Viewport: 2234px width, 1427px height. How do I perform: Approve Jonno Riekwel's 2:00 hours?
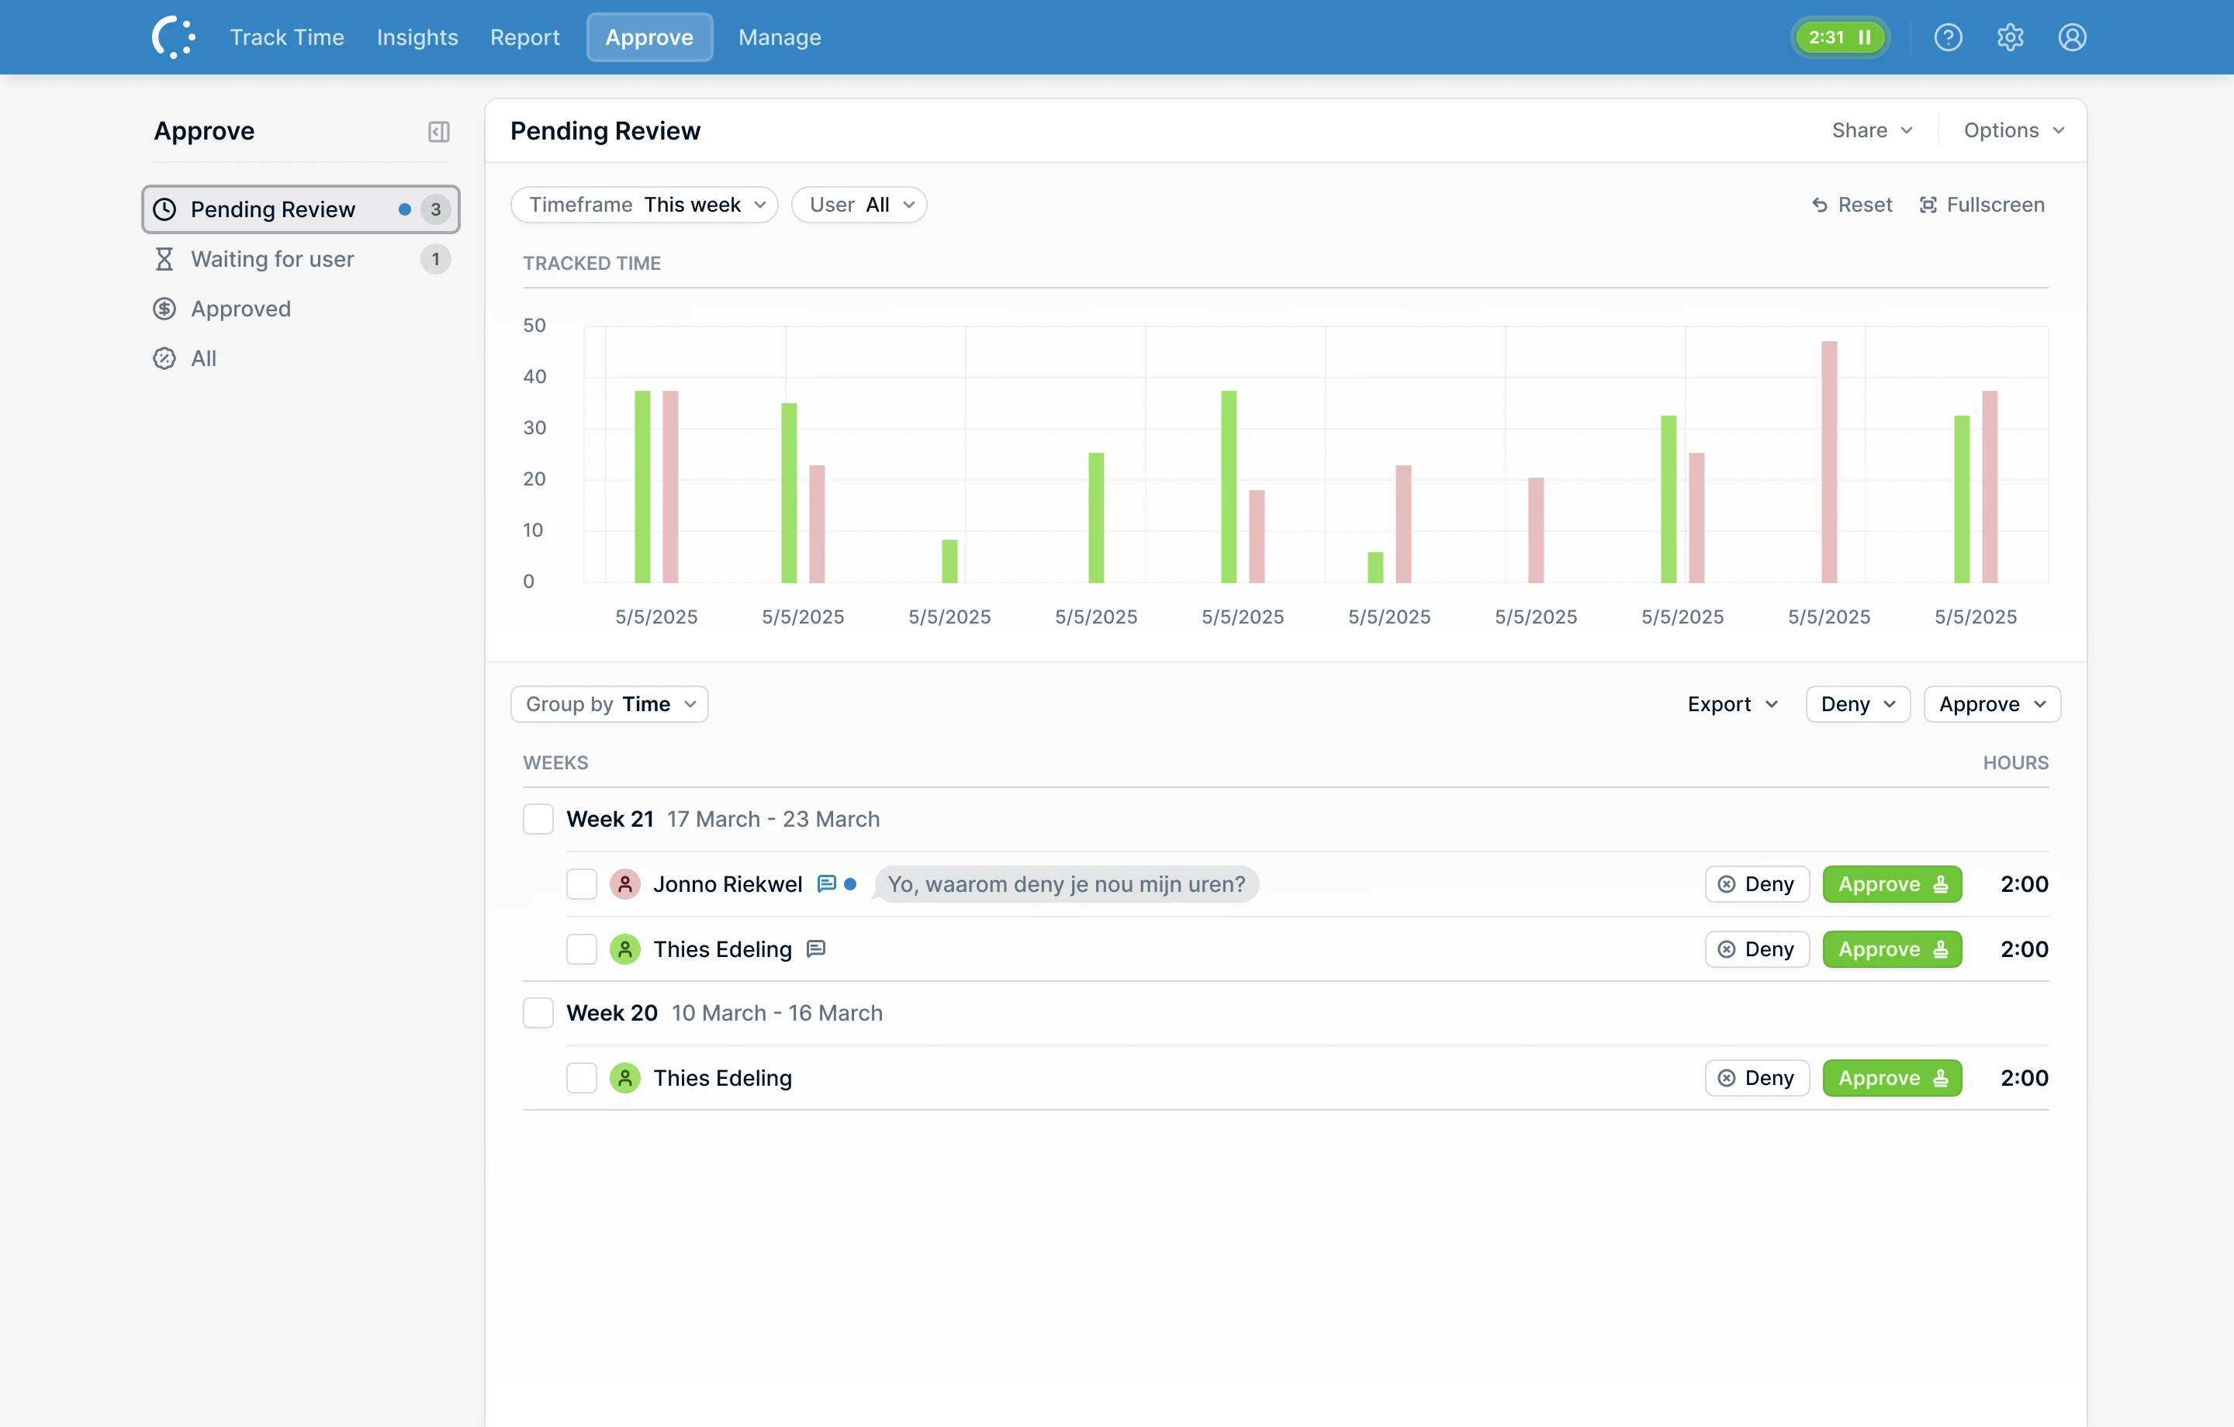point(1892,884)
